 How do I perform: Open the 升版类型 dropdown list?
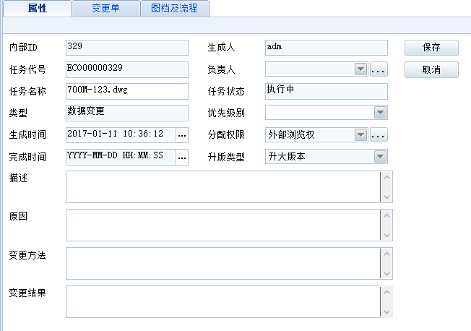tap(381, 157)
